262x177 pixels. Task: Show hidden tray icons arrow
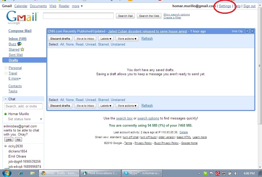(199, 173)
